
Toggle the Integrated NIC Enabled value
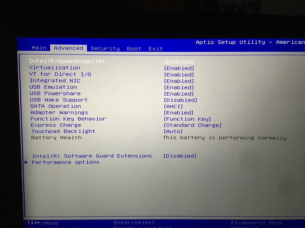(179, 81)
